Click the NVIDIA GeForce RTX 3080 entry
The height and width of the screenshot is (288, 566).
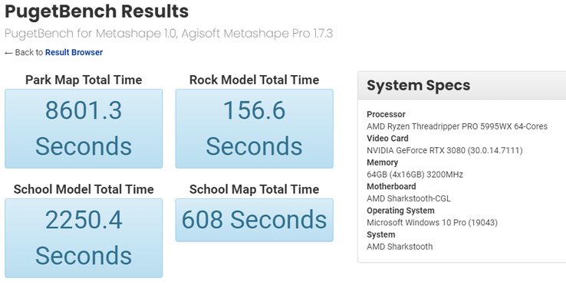445,150
